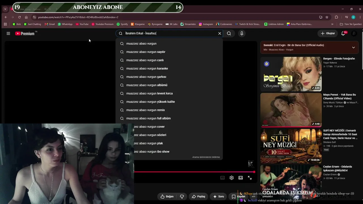Clear the YouTube search box text
The image size is (363, 204).
[220, 33]
